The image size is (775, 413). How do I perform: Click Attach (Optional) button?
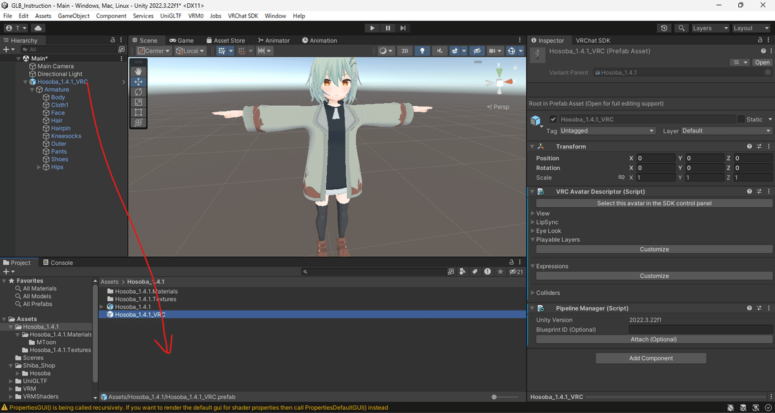tap(654, 339)
